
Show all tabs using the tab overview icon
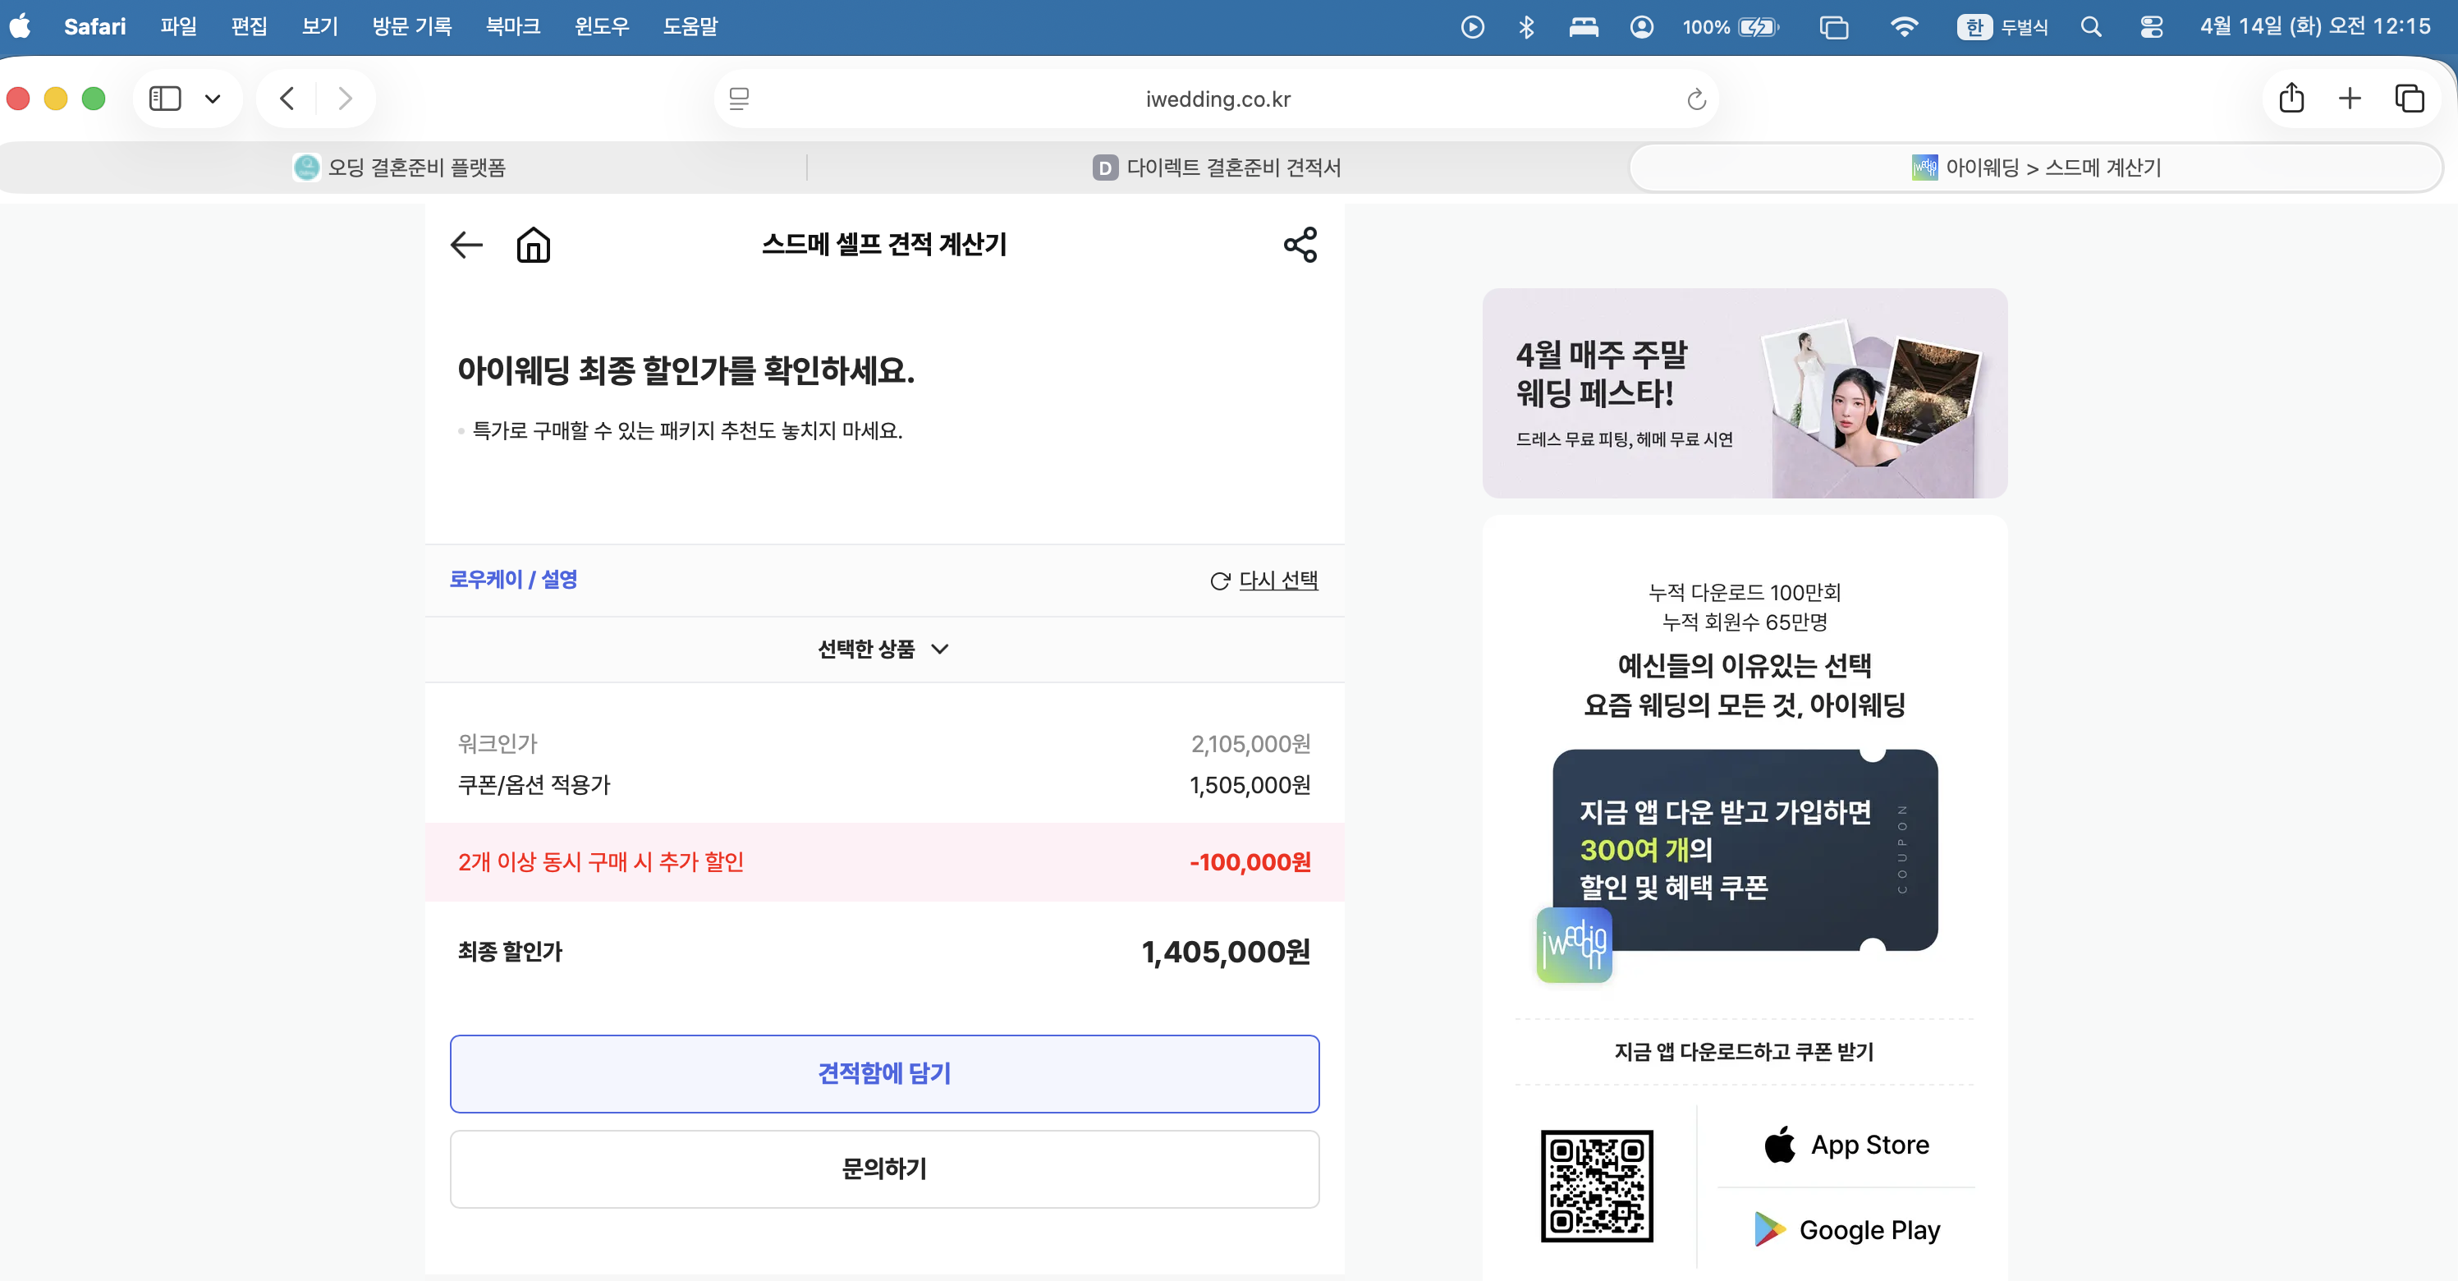click(2410, 98)
